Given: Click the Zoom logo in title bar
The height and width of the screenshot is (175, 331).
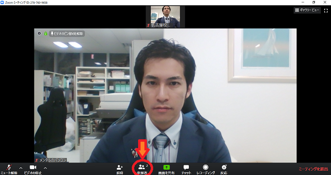Looking at the screenshot, I should 2,2.
